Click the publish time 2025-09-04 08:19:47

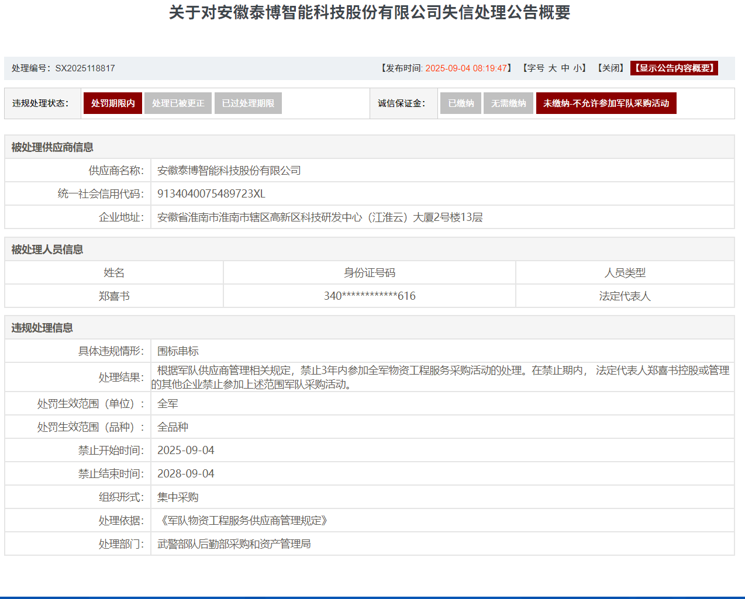[x=466, y=68]
